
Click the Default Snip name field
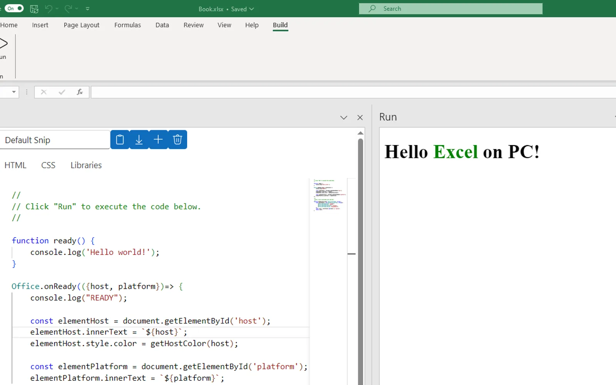click(55, 140)
